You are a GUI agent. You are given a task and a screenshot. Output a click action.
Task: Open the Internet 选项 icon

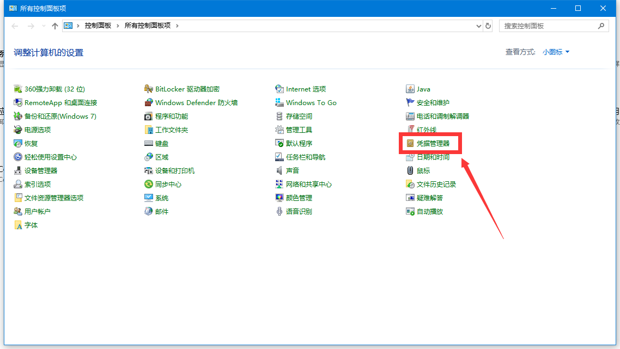pos(279,89)
